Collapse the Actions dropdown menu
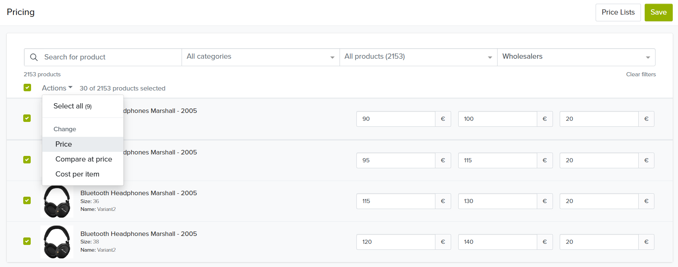The width and height of the screenshot is (678, 267). pyautogui.click(x=57, y=88)
